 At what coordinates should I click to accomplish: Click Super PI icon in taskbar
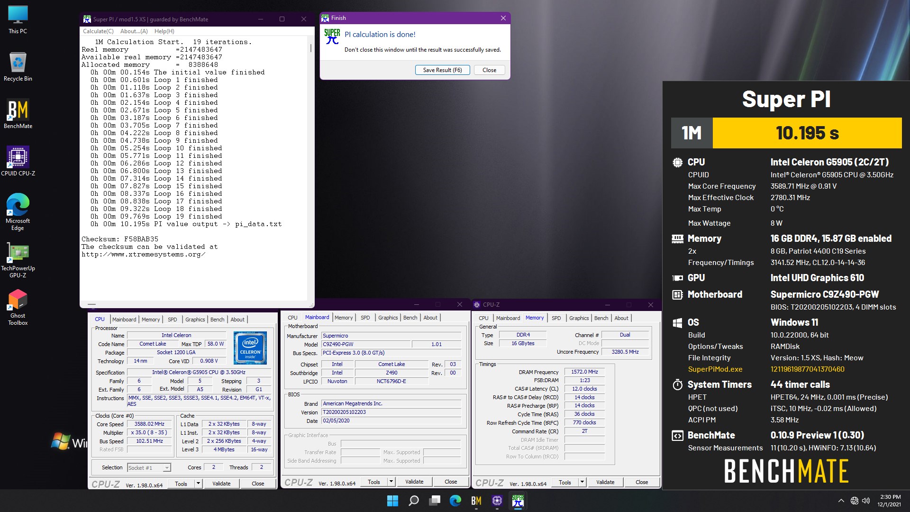coord(518,501)
